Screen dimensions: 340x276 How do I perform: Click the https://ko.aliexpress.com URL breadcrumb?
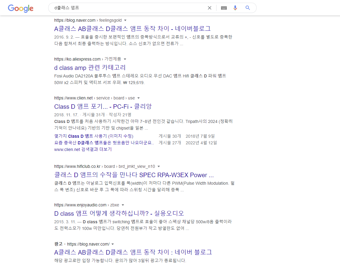coord(88,59)
